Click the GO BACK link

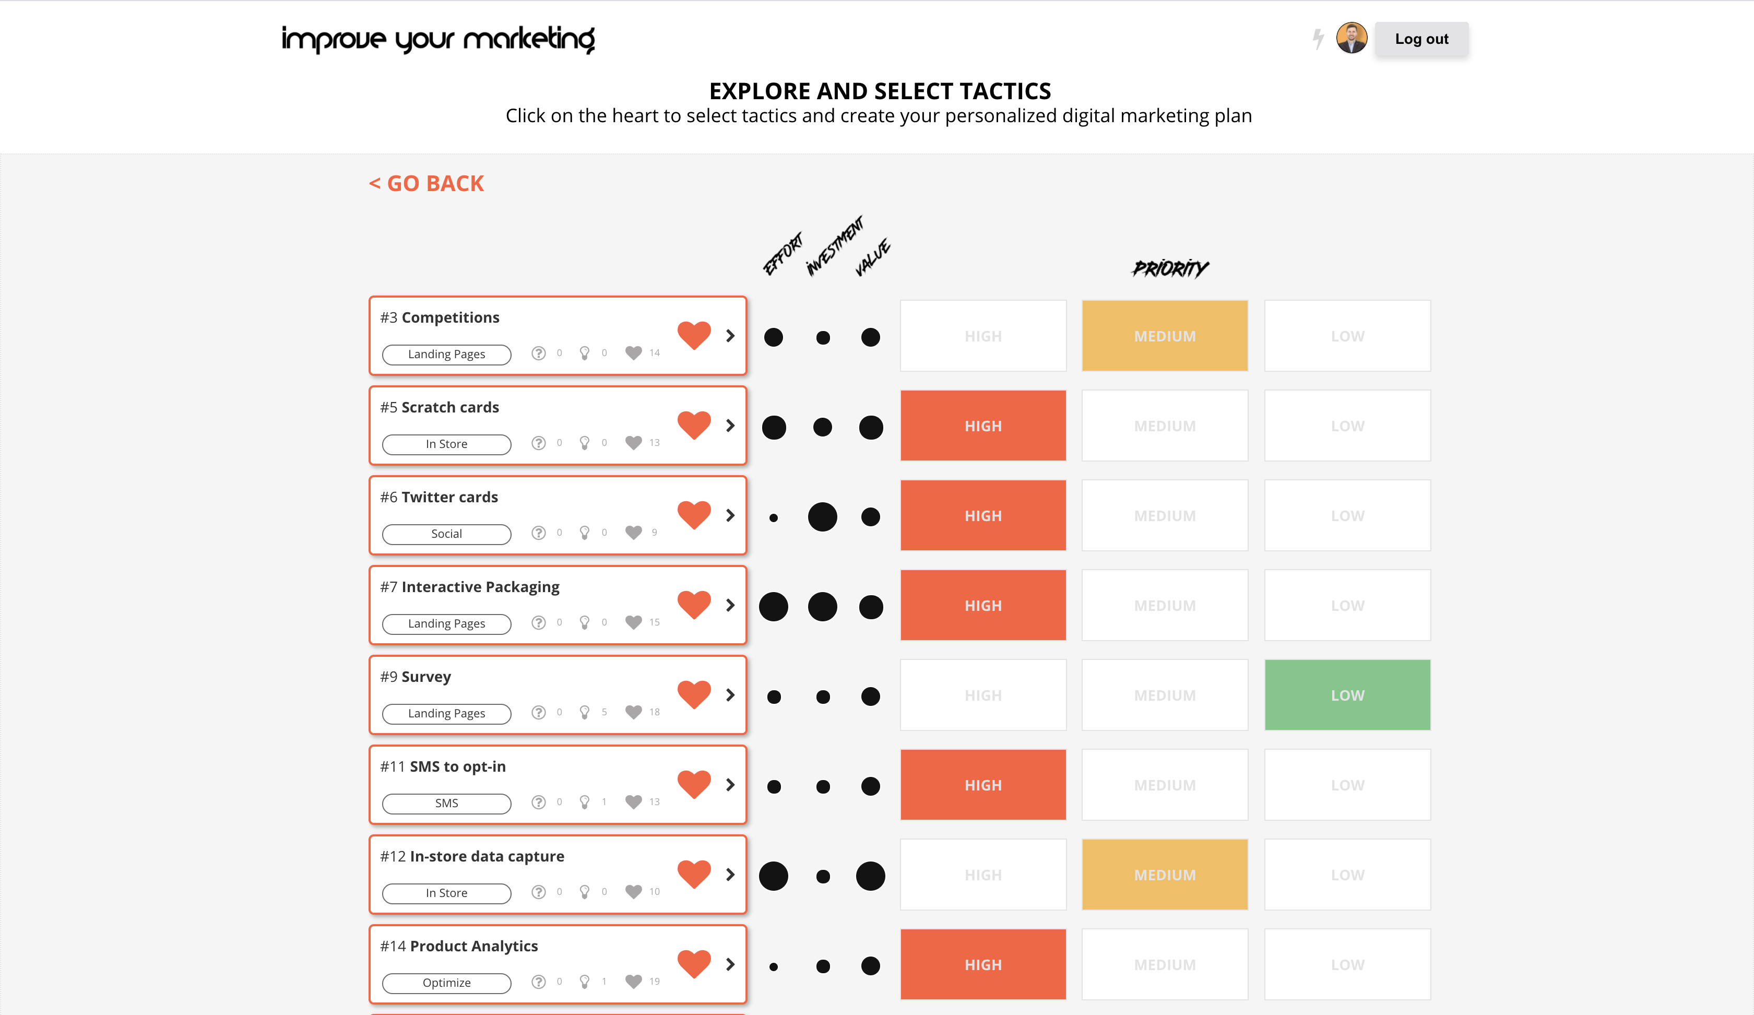[426, 183]
